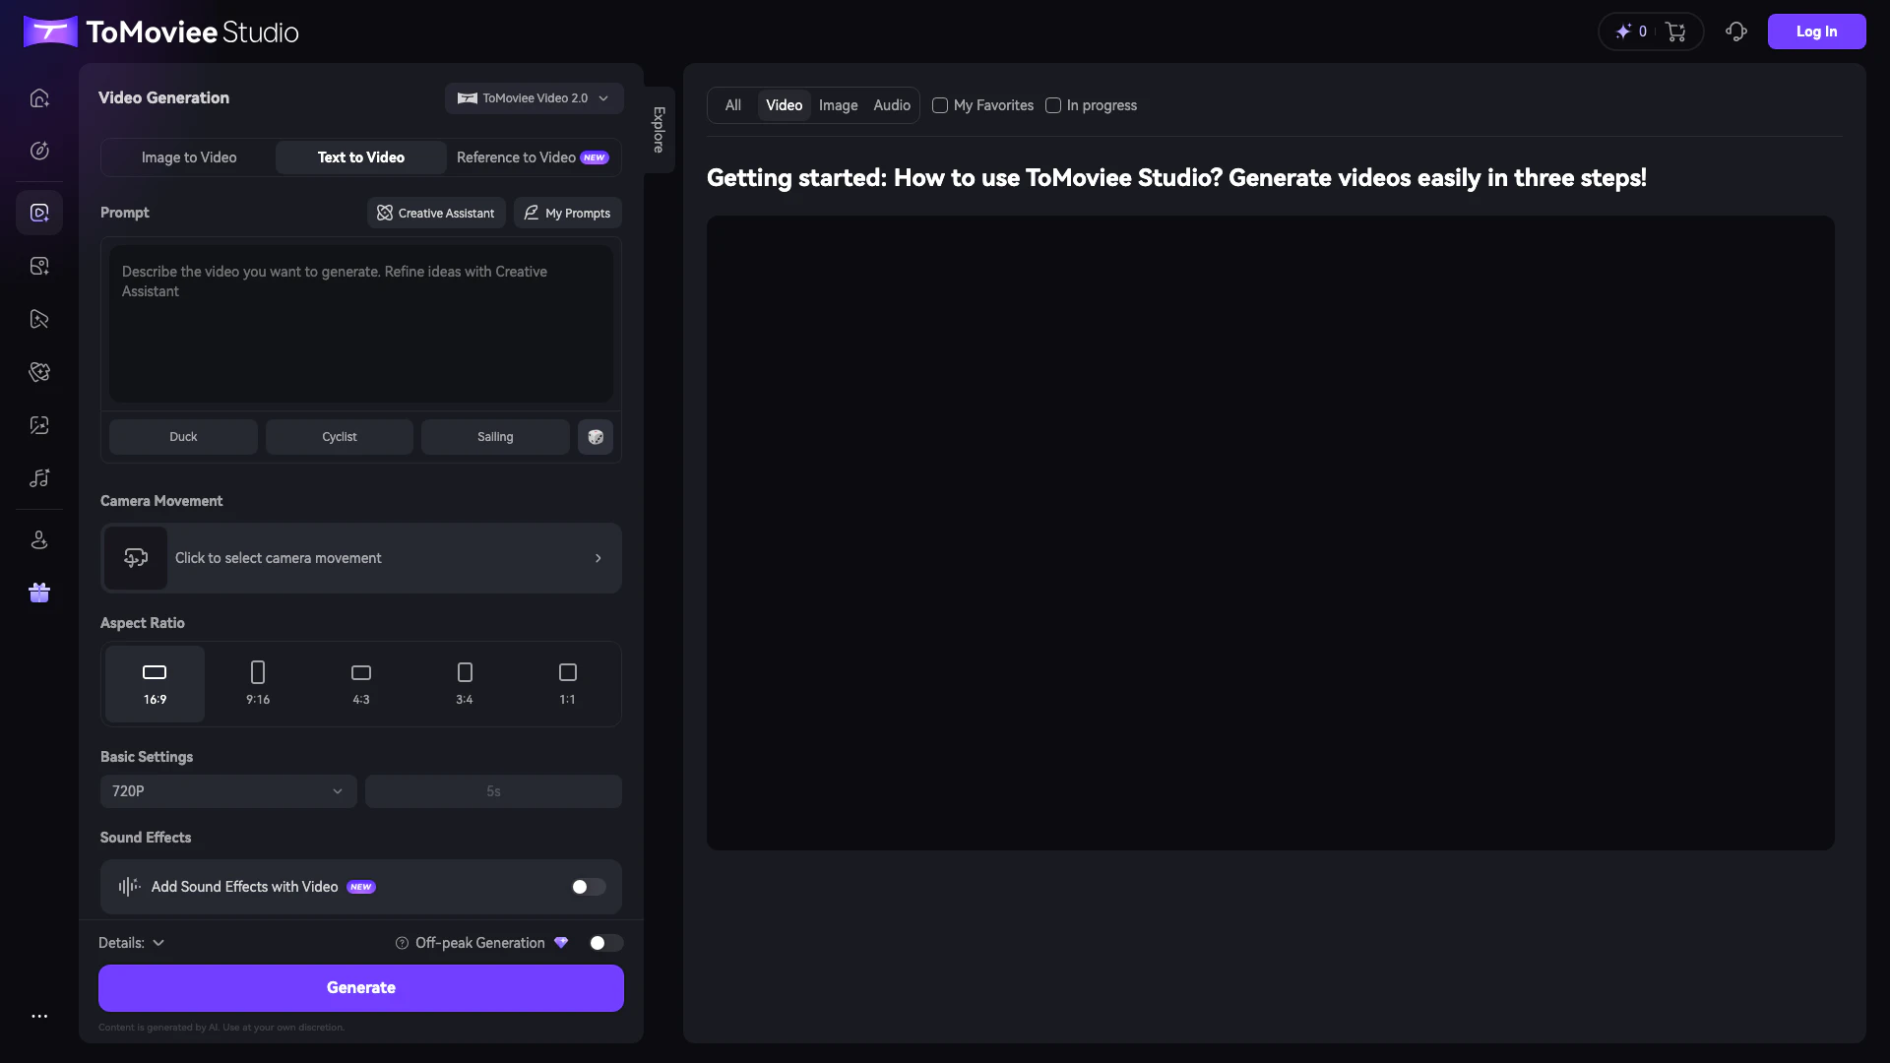Expand the 720P resolution dropdown
The width and height of the screenshot is (1890, 1063).
pos(227,791)
